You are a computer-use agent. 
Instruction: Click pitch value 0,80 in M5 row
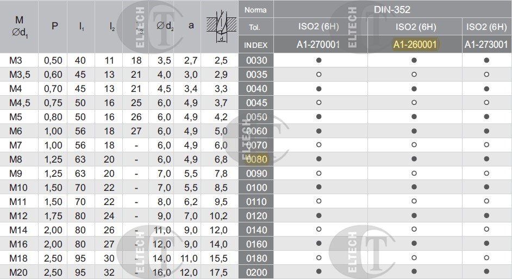pos(53,117)
